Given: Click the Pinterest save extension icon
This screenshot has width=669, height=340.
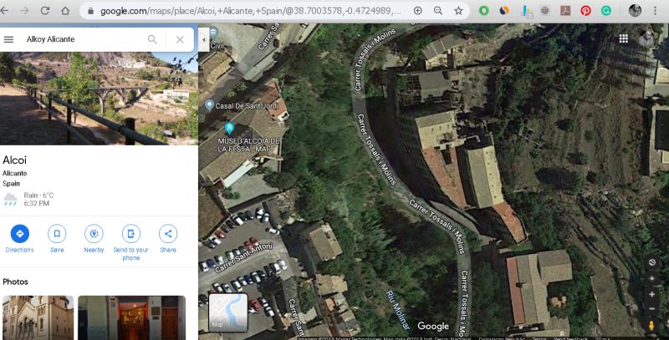Looking at the screenshot, I should coord(586,11).
